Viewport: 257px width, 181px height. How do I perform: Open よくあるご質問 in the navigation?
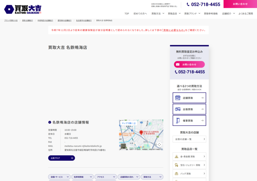click(246, 14)
